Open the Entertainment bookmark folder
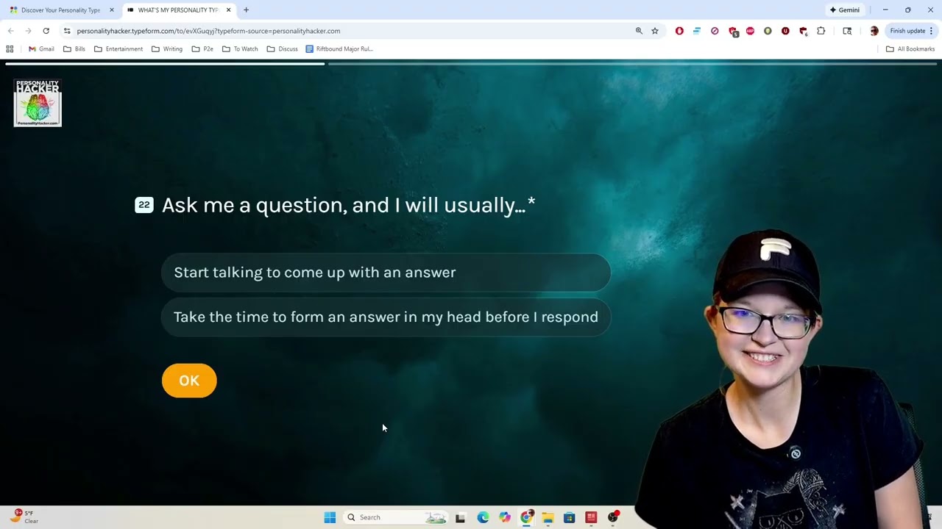The height and width of the screenshot is (529, 942). click(x=118, y=49)
